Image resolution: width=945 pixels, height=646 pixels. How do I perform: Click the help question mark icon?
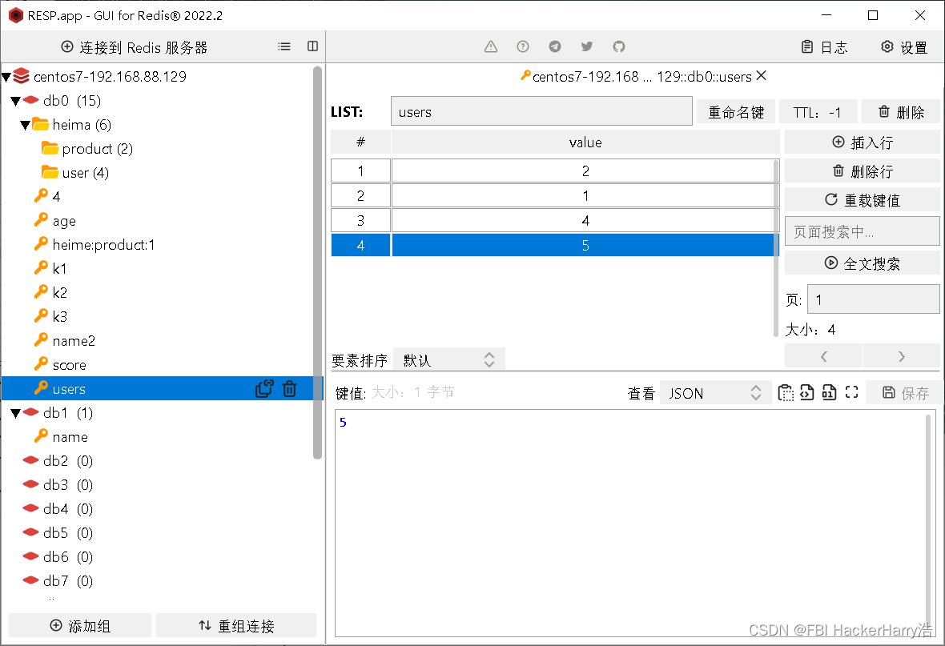point(522,46)
